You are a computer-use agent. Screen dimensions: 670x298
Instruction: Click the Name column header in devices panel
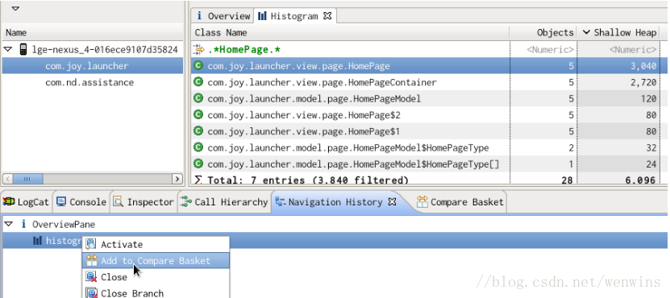tap(92, 33)
